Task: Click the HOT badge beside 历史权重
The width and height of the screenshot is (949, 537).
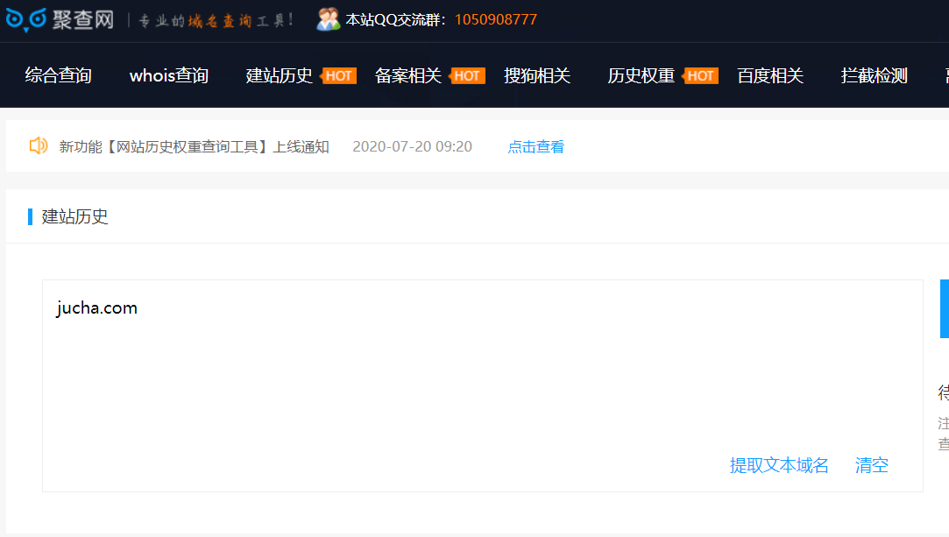Action: (x=700, y=76)
